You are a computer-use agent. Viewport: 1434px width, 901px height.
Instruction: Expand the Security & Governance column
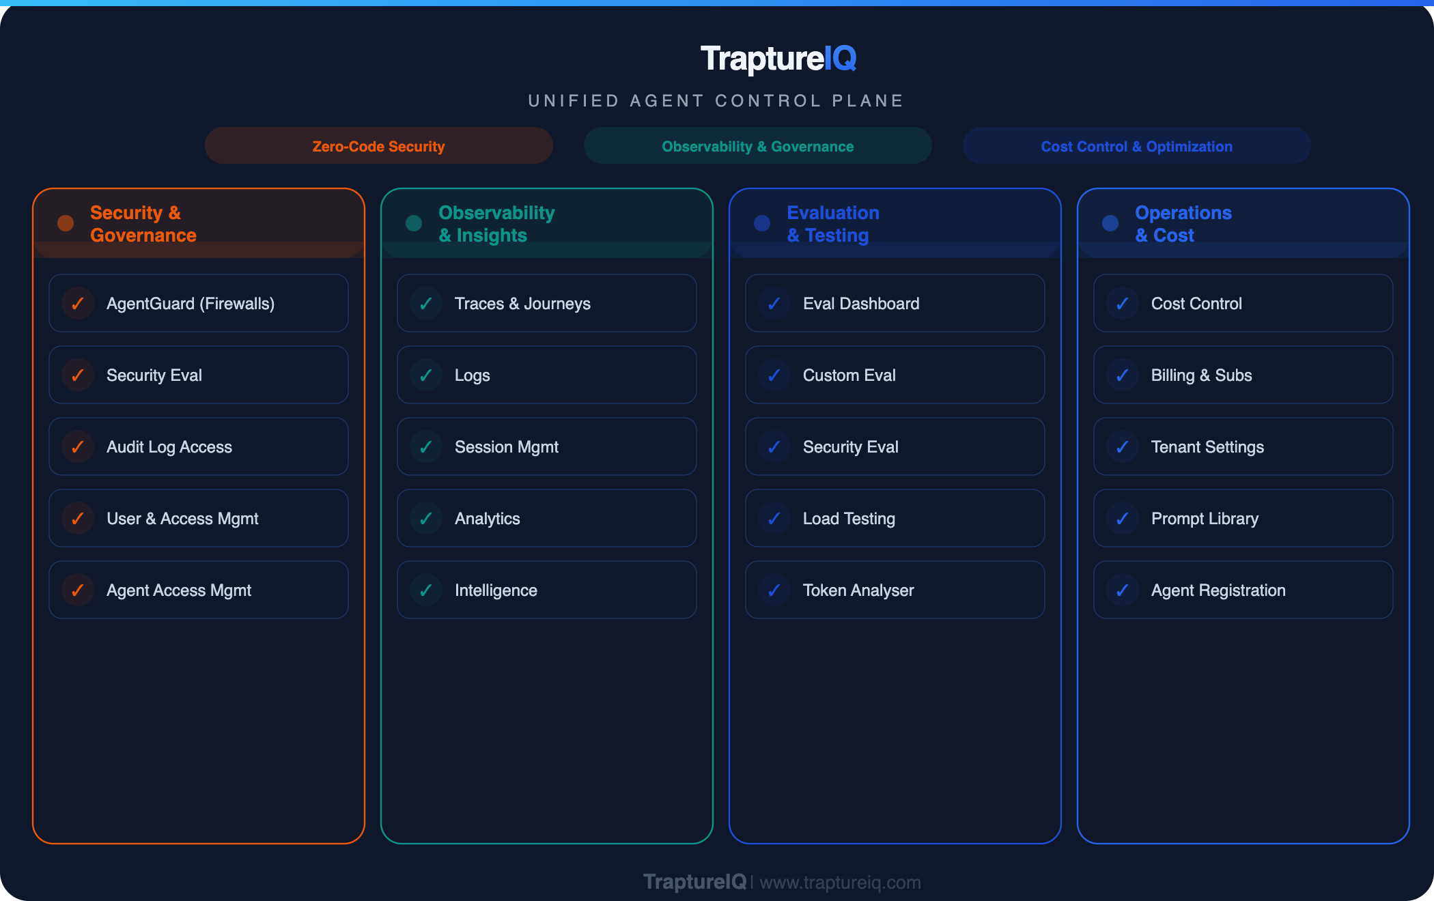(x=198, y=223)
